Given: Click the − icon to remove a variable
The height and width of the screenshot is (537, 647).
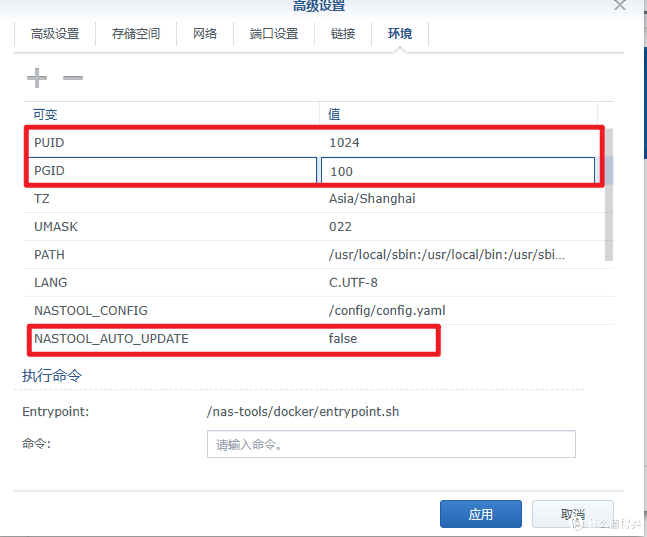Looking at the screenshot, I should [72, 79].
